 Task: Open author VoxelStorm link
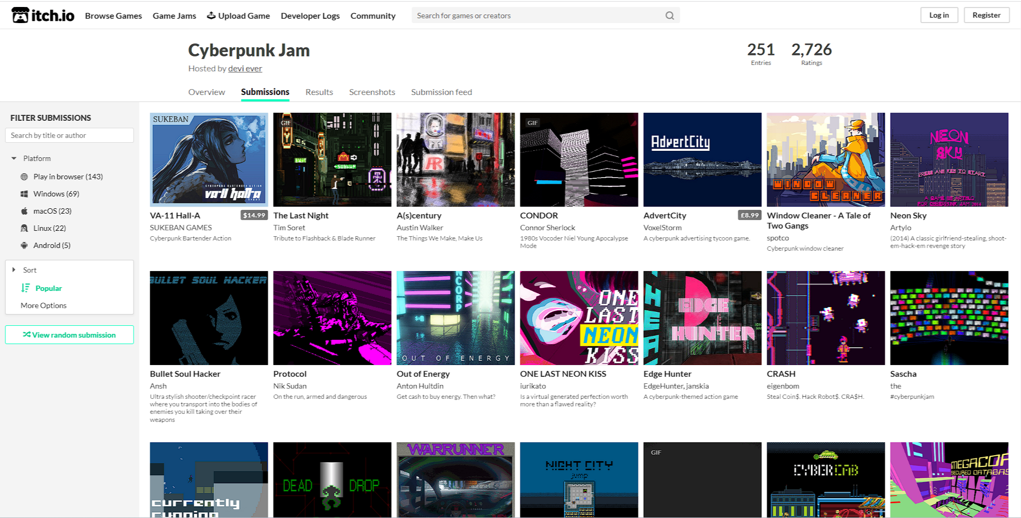(663, 228)
